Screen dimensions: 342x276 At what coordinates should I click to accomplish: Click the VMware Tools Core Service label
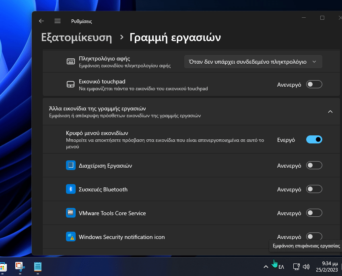112,213
